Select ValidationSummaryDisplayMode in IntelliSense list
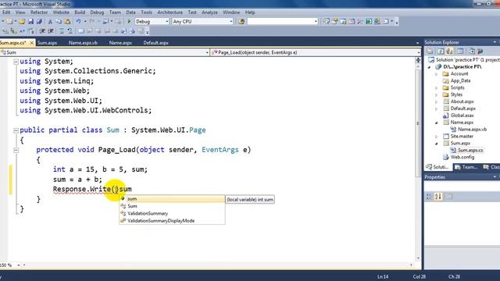Viewport: 500px width, 281px height. (x=172, y=221)
